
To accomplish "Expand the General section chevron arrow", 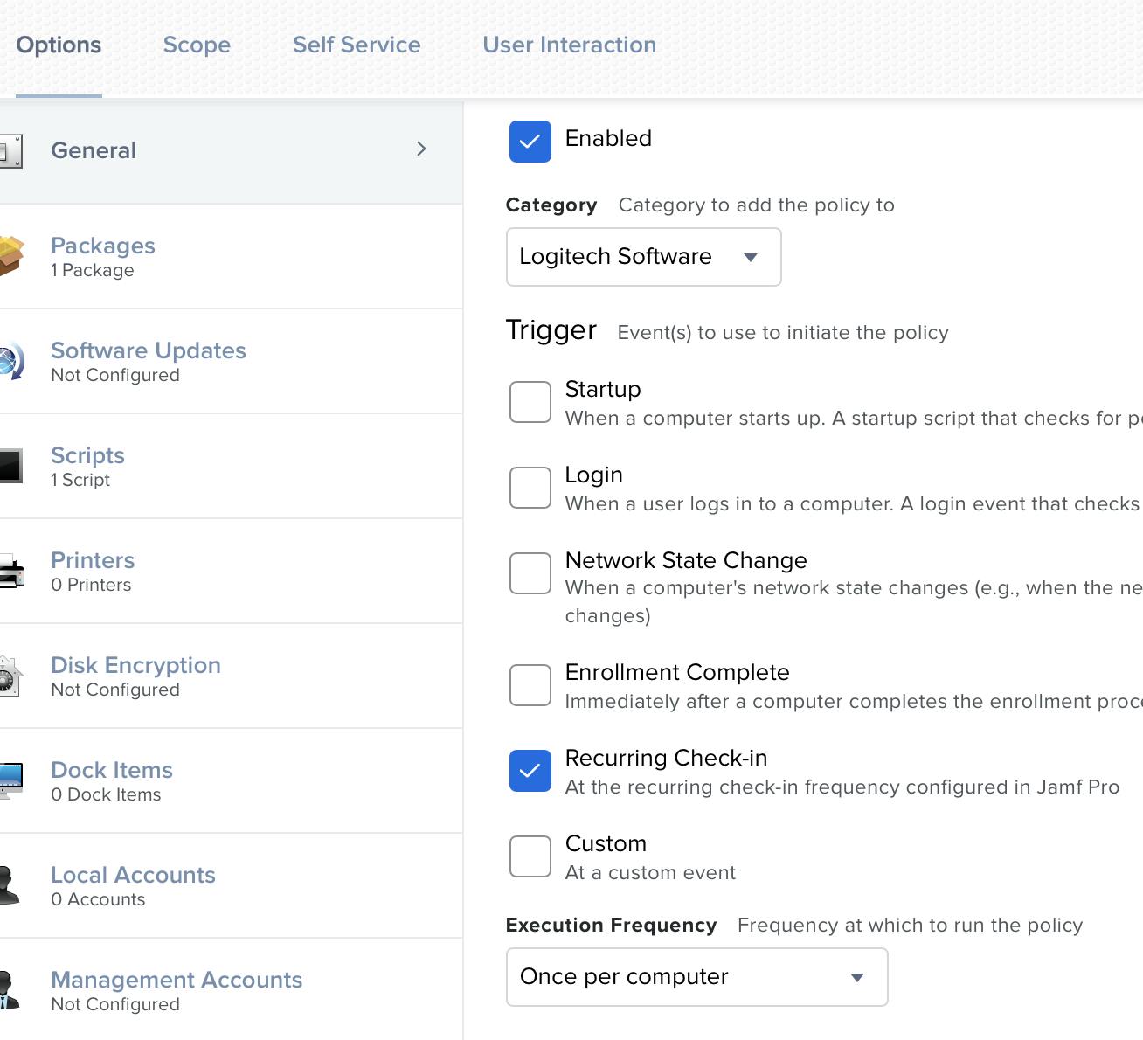I will [421, 149].
